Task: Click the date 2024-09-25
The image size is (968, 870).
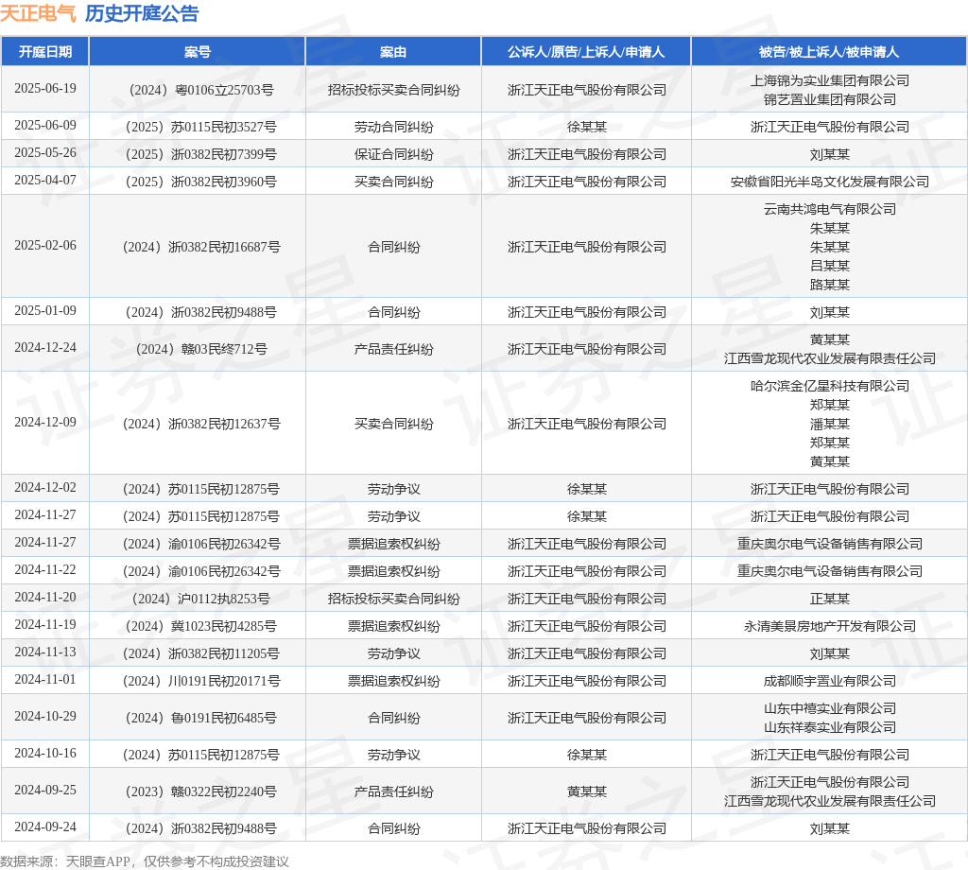Action: pyautogui.click(x=45, y=791)
